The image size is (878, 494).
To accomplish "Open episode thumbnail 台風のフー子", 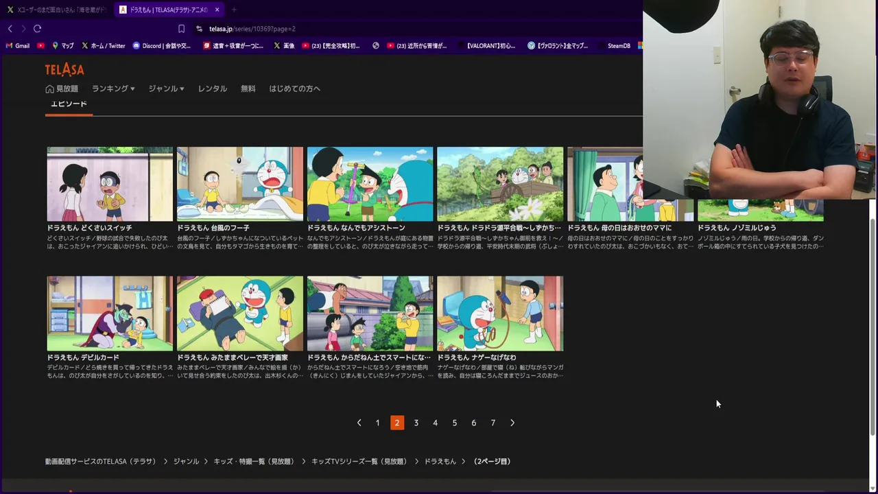I will point(240,184).
